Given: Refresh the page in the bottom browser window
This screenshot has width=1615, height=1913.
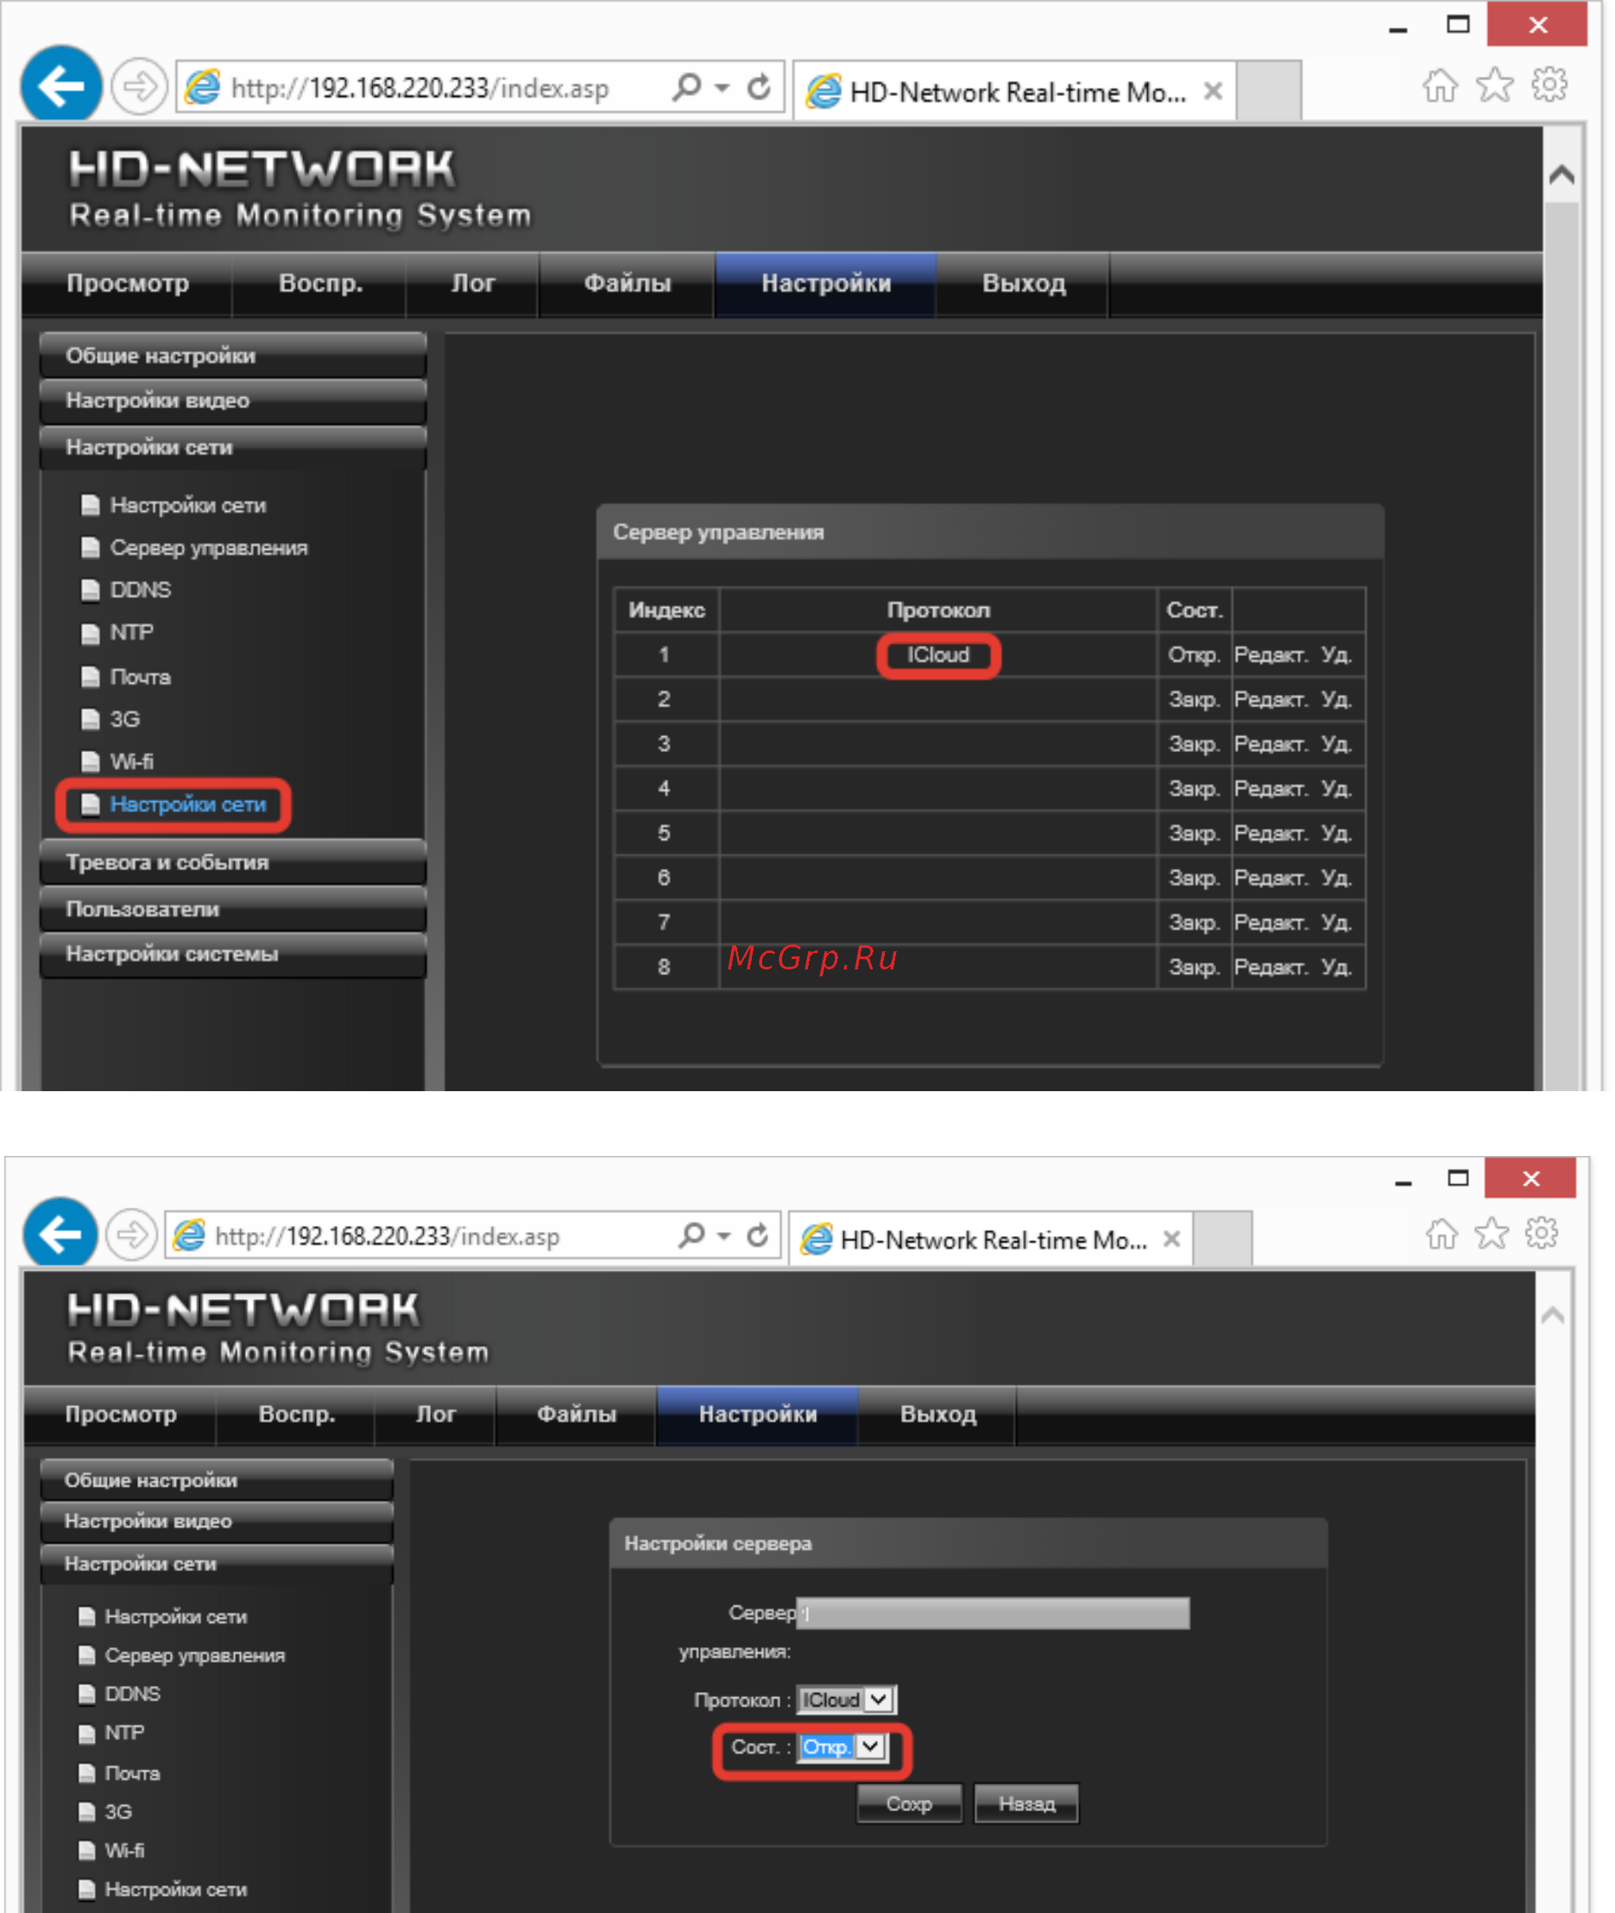Looking at the screenshot, I should (757, 1235).
